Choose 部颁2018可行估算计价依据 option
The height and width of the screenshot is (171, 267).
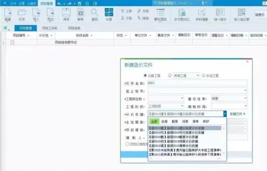pyautogui.click(x=185, y=132)
